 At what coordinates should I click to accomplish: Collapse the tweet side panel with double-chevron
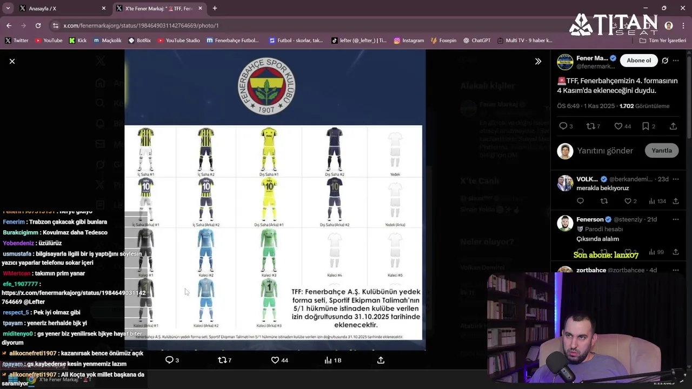(x=538, y=62)
